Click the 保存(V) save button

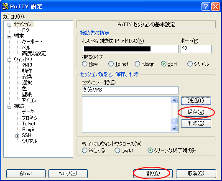coord(196,112)
